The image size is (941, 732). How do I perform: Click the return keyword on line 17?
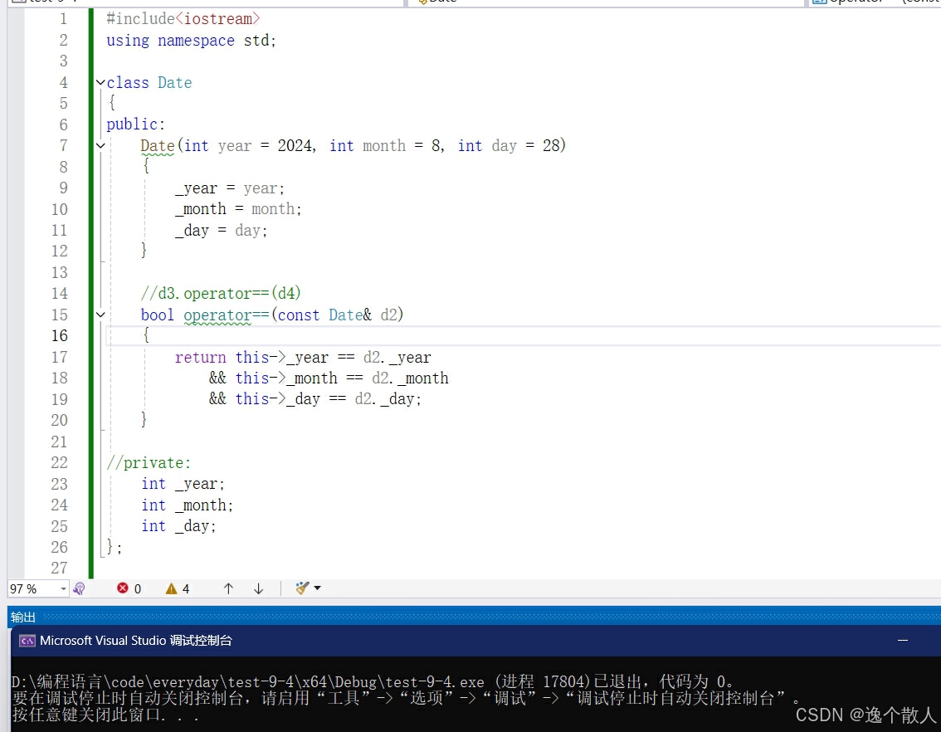pyautogui.click(x=201, y=358)
